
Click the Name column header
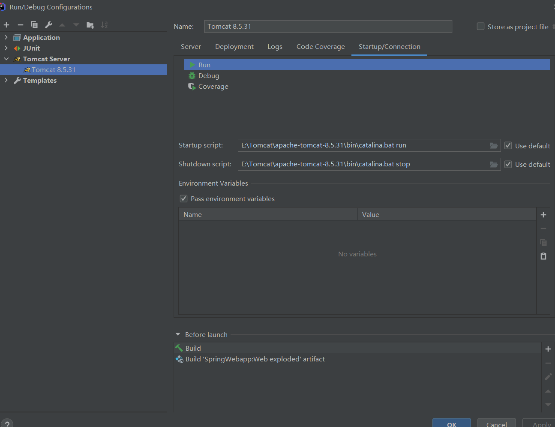268,215
